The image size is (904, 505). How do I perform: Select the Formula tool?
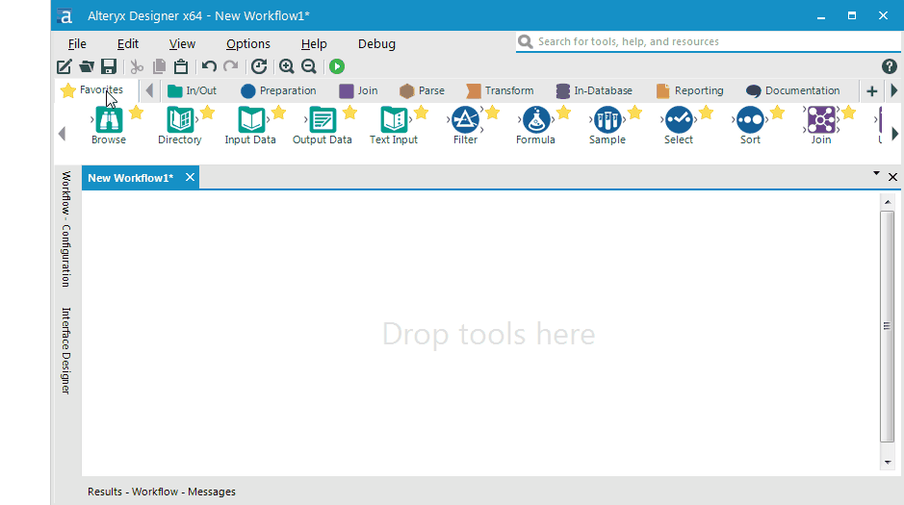tap(535, 126)
